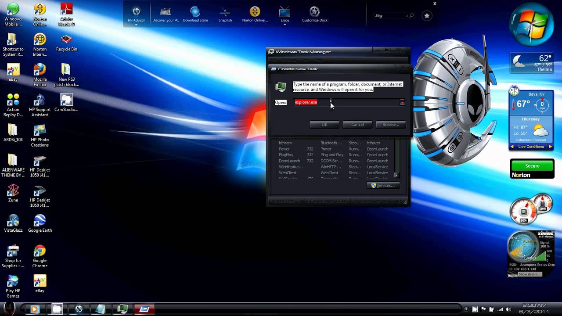
Task: Launch HP Support Assistant
Action: pos(40,105)
